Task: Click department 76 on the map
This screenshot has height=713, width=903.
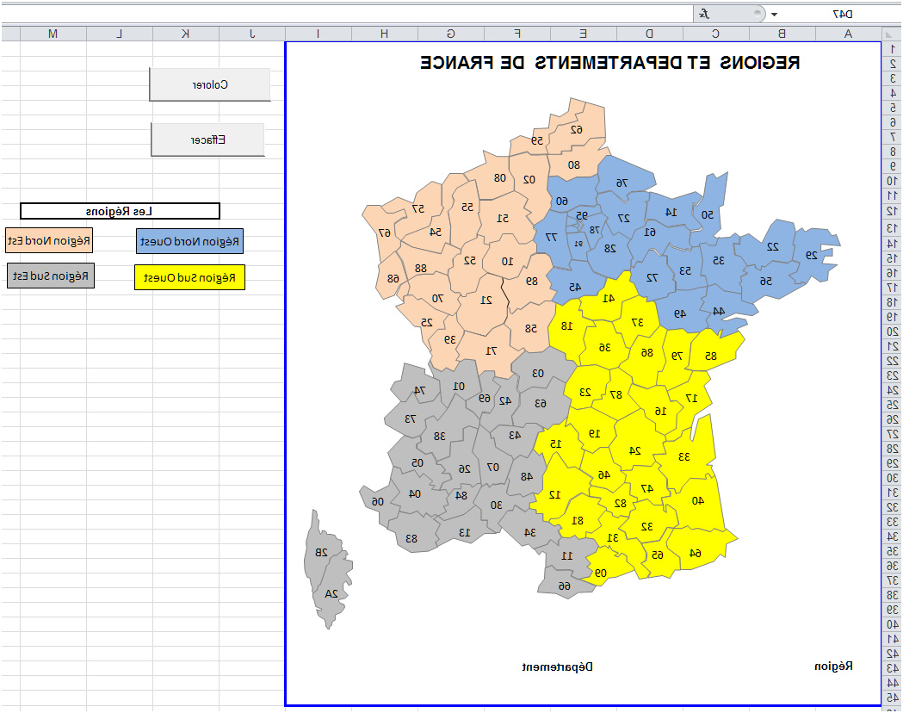Action: [x=622, y=183]
